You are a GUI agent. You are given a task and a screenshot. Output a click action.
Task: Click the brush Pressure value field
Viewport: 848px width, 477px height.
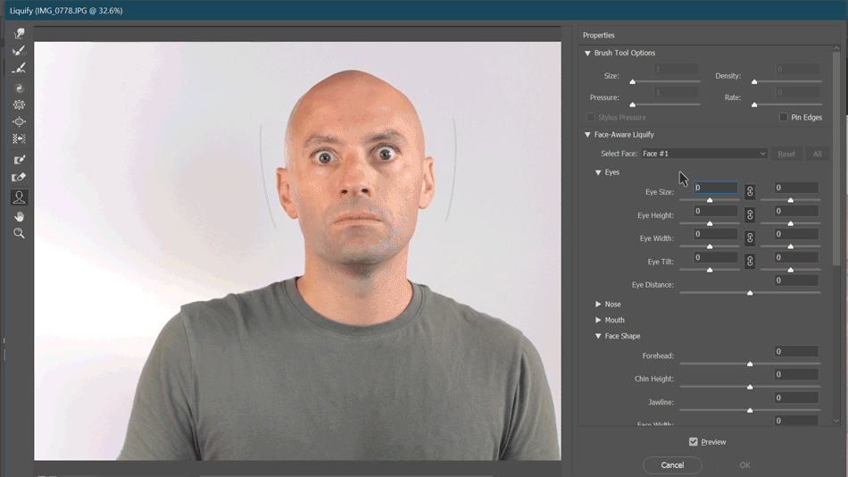tap(676, 92)
